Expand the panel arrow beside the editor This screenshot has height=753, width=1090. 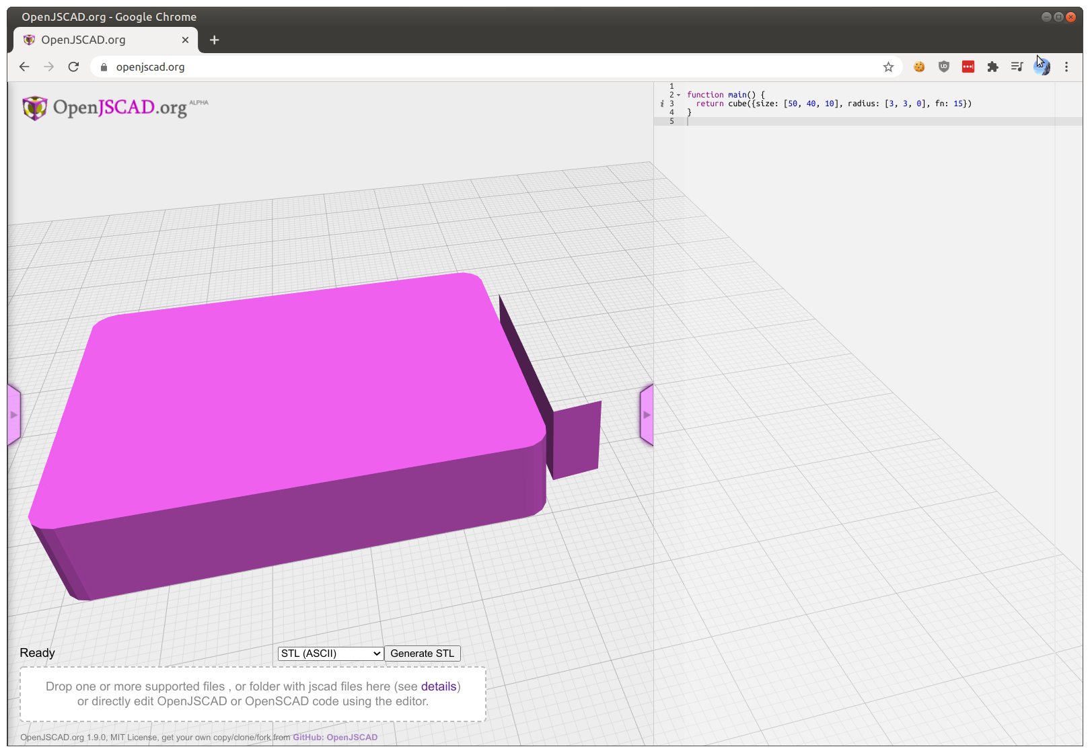(x=647, y=414)
